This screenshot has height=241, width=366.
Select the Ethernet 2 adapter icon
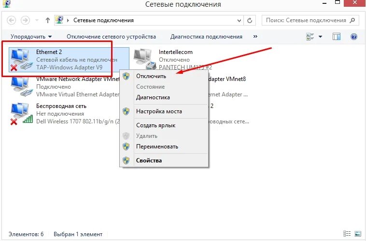coord(21,59)
